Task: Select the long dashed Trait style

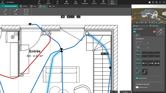Action: pos(145,54)
